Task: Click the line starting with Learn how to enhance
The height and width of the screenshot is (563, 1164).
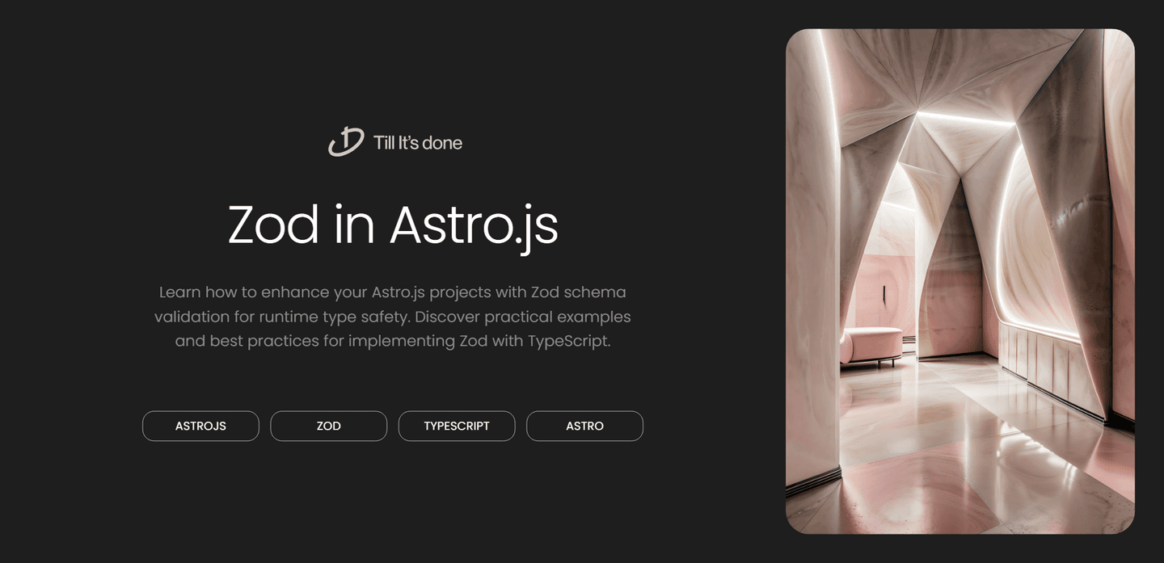Action: [393, 292]
